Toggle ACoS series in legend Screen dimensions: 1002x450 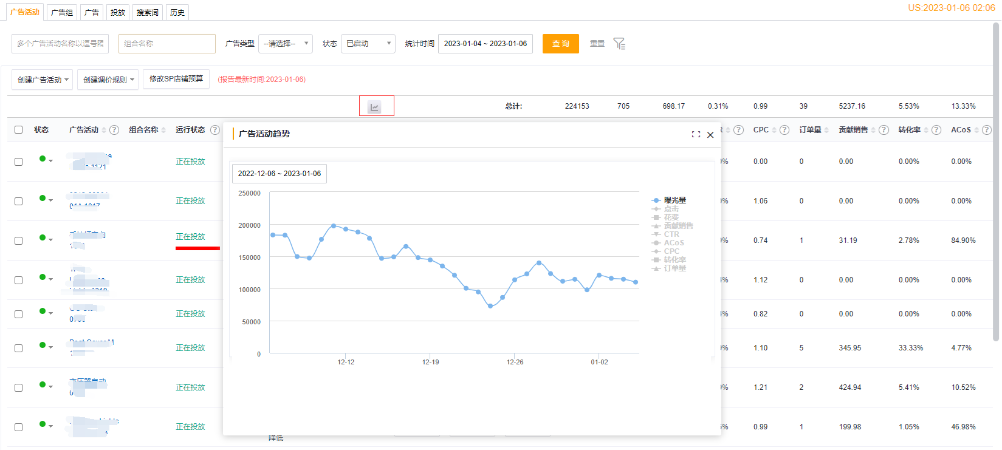[668, 243]
